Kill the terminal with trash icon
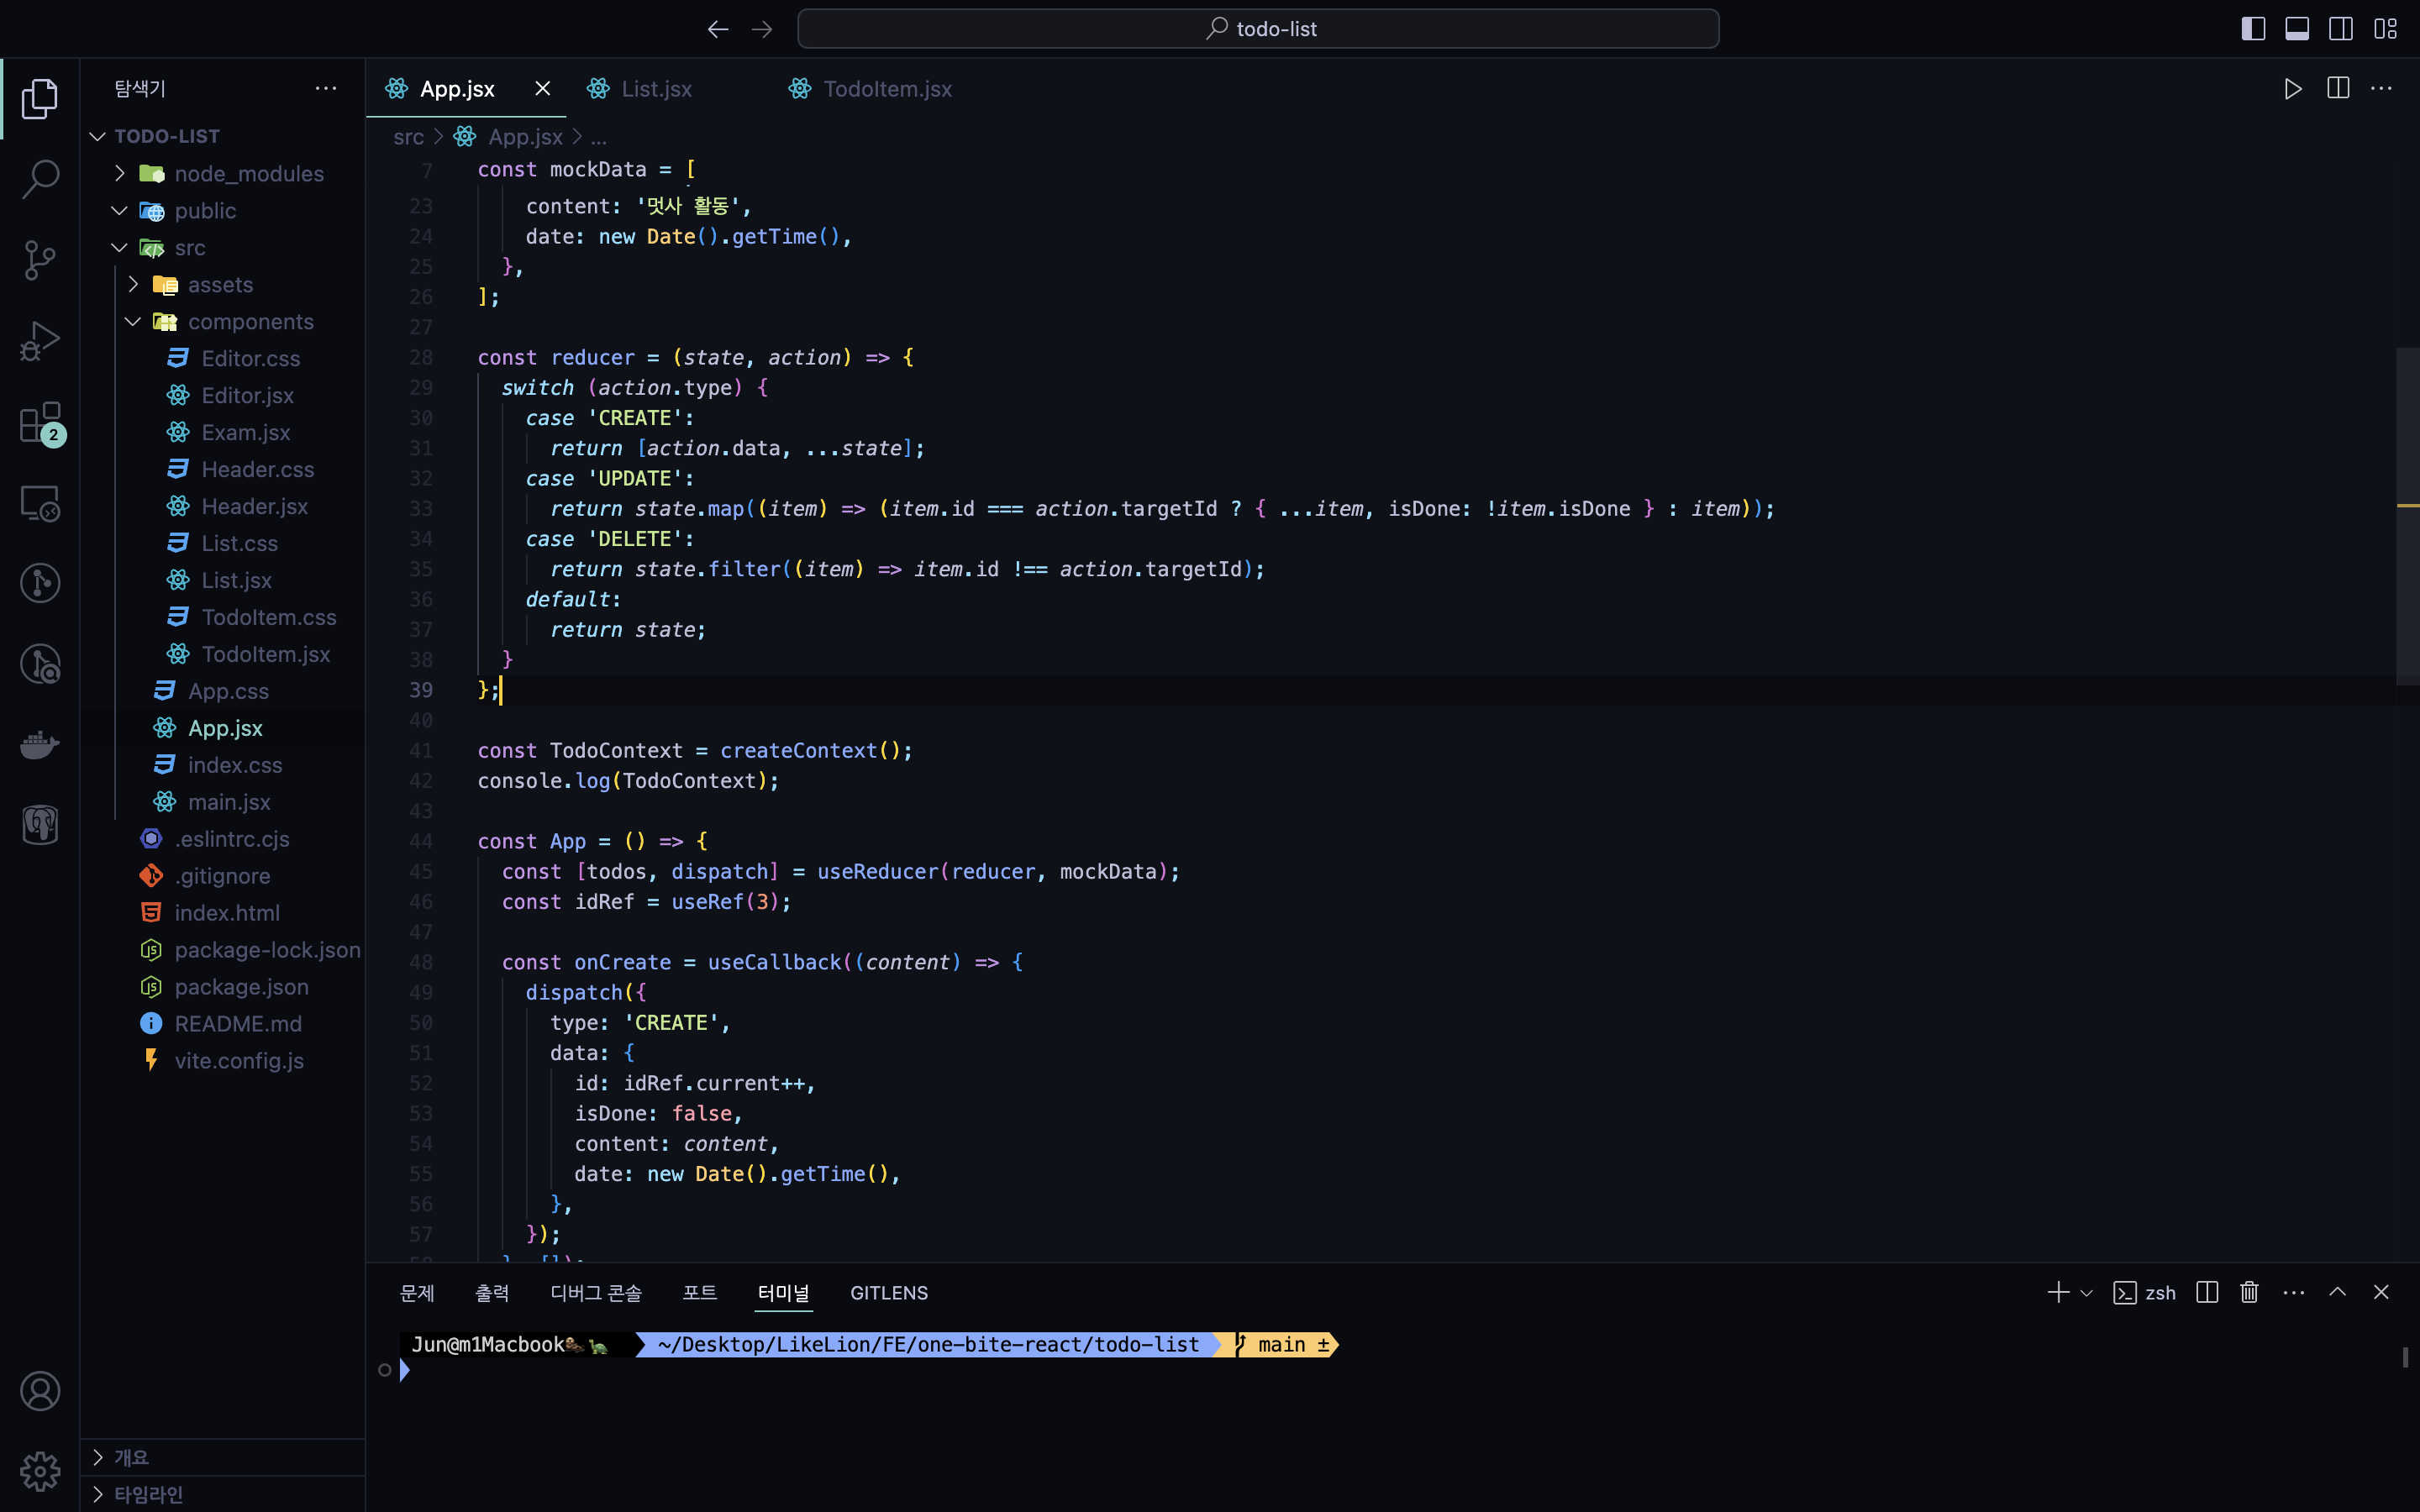The height and width of the screenshot is (1512, 2420). (2249, 1292)
